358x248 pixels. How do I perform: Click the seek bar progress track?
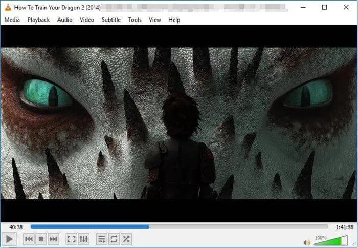[x=179, y=226]
